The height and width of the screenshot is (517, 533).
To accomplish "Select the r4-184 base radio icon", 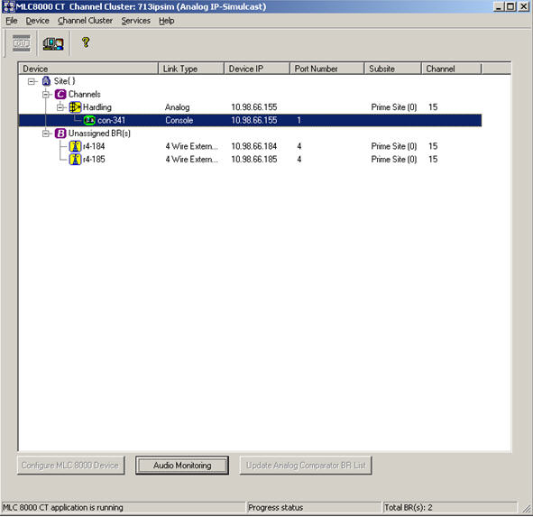I will pos(75,146).
